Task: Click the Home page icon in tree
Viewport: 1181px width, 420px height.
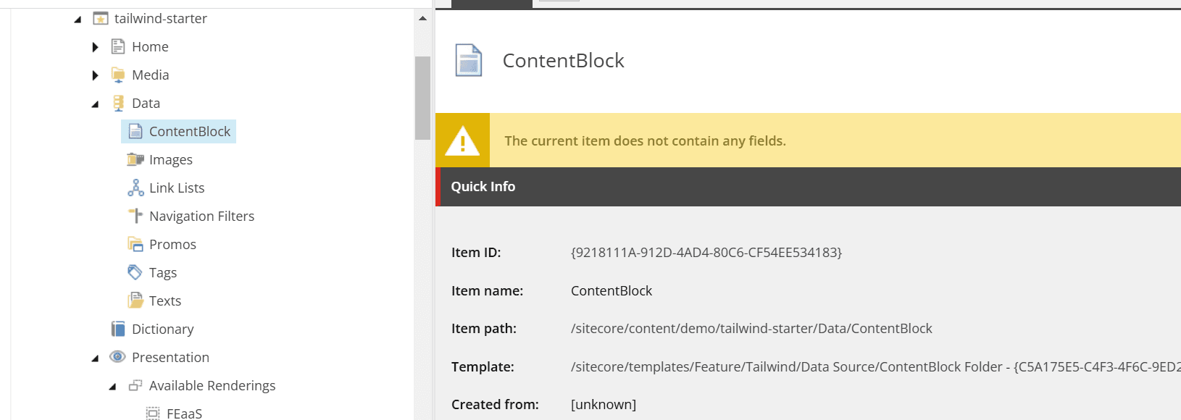Action: pyautogui.click(x=118, y=47)
